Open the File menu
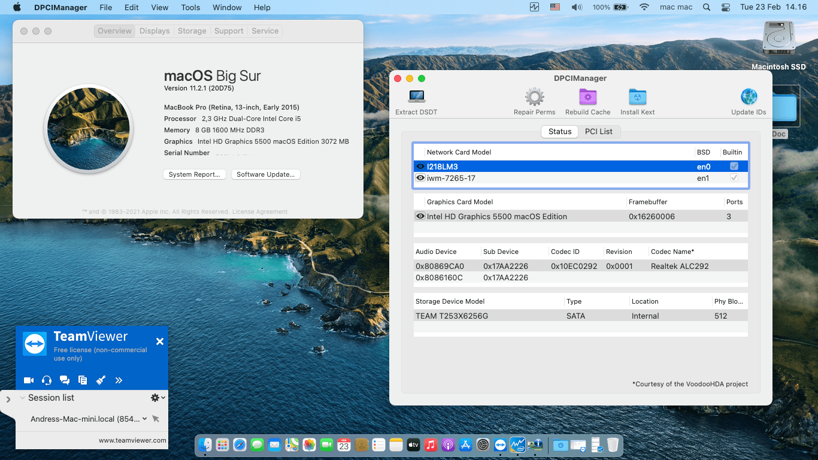Image resolution: width=818 pixels, height=460 pixels. click(106, 7)
